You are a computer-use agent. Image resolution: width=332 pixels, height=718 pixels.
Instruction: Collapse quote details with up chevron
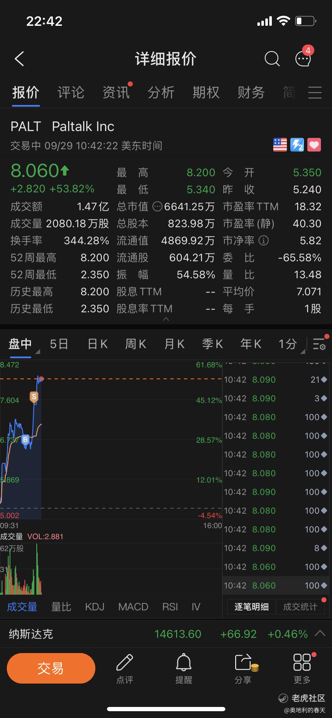pos(166,319)
